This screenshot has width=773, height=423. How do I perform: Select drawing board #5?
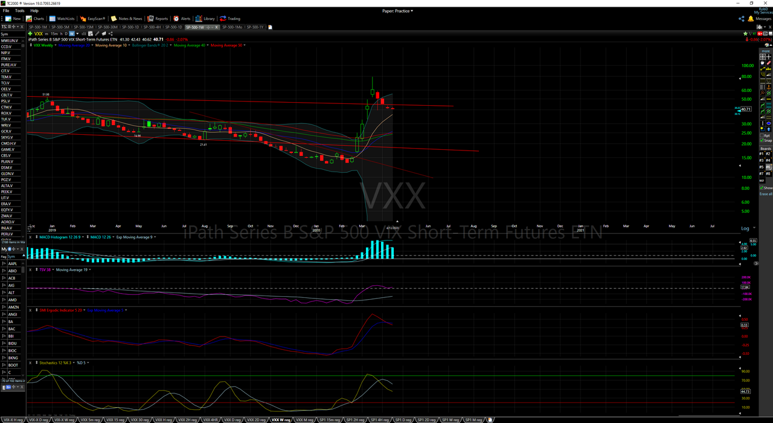[762, 167]
